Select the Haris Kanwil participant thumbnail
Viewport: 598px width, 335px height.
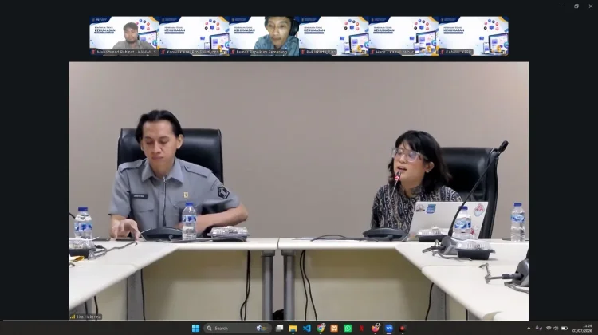(403, 36)
